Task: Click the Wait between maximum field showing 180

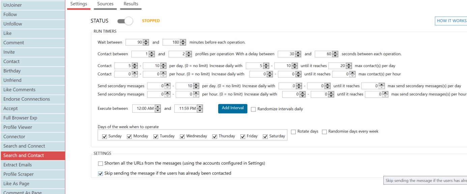Action: click(x=171, y=42)
